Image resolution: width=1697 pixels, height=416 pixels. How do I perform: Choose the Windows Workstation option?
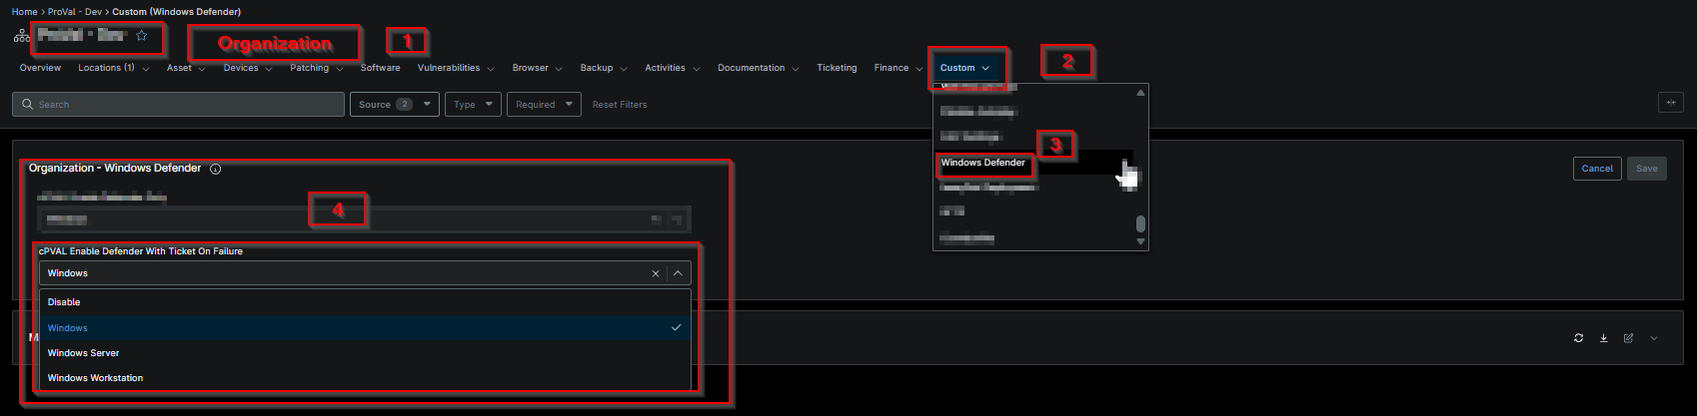click(x=365, y=378)
